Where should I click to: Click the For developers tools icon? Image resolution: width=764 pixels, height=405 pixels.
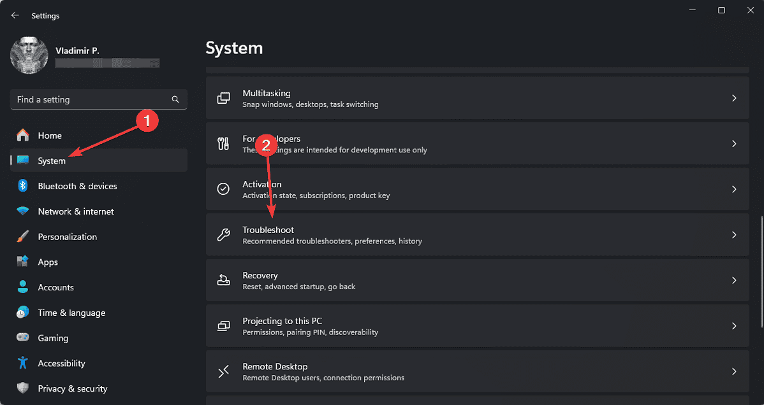point(223,143)
